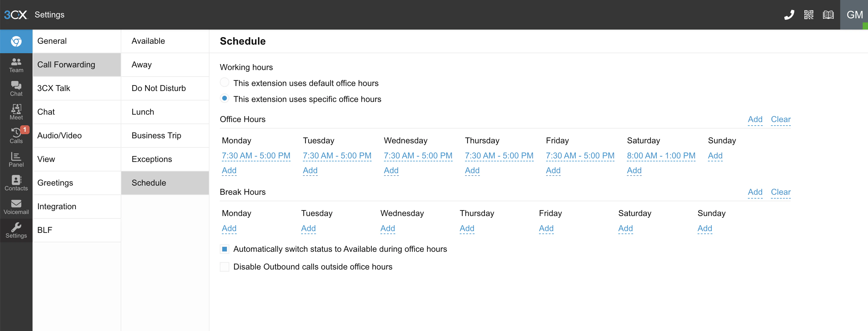Open the GM user avatar menu

pos(854,15)
